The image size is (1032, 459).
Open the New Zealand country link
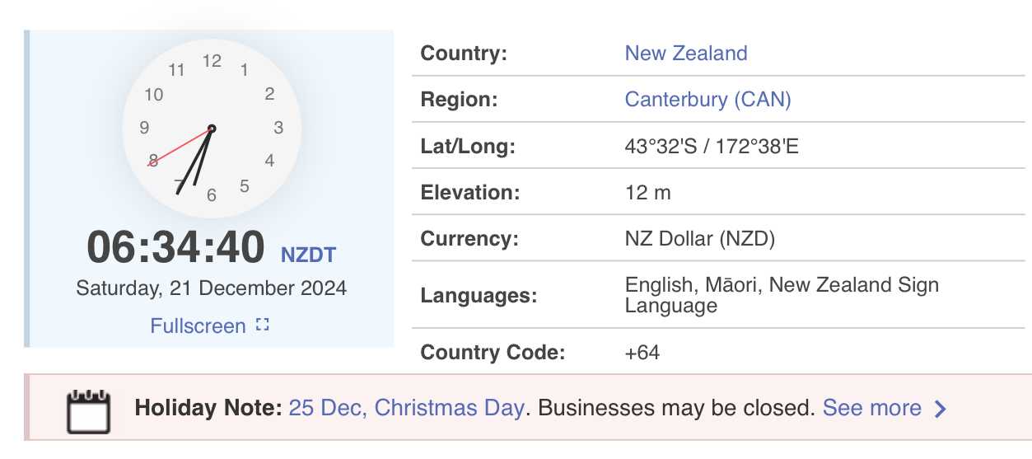(x=686, y=54)
